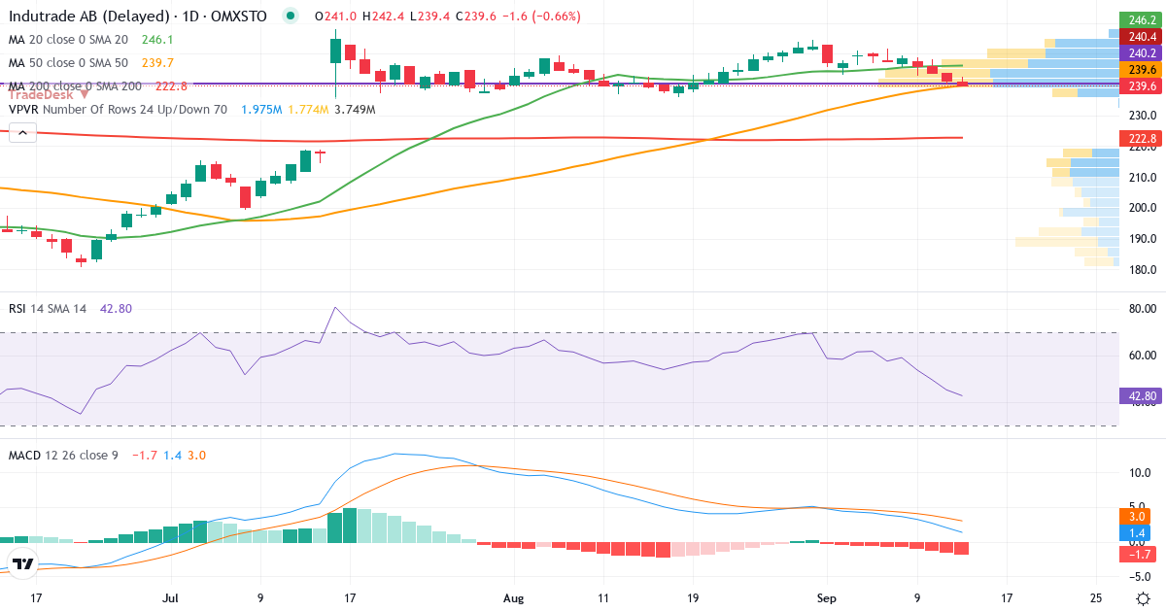Click the red 240.4 price axis label

point(1139,37)
